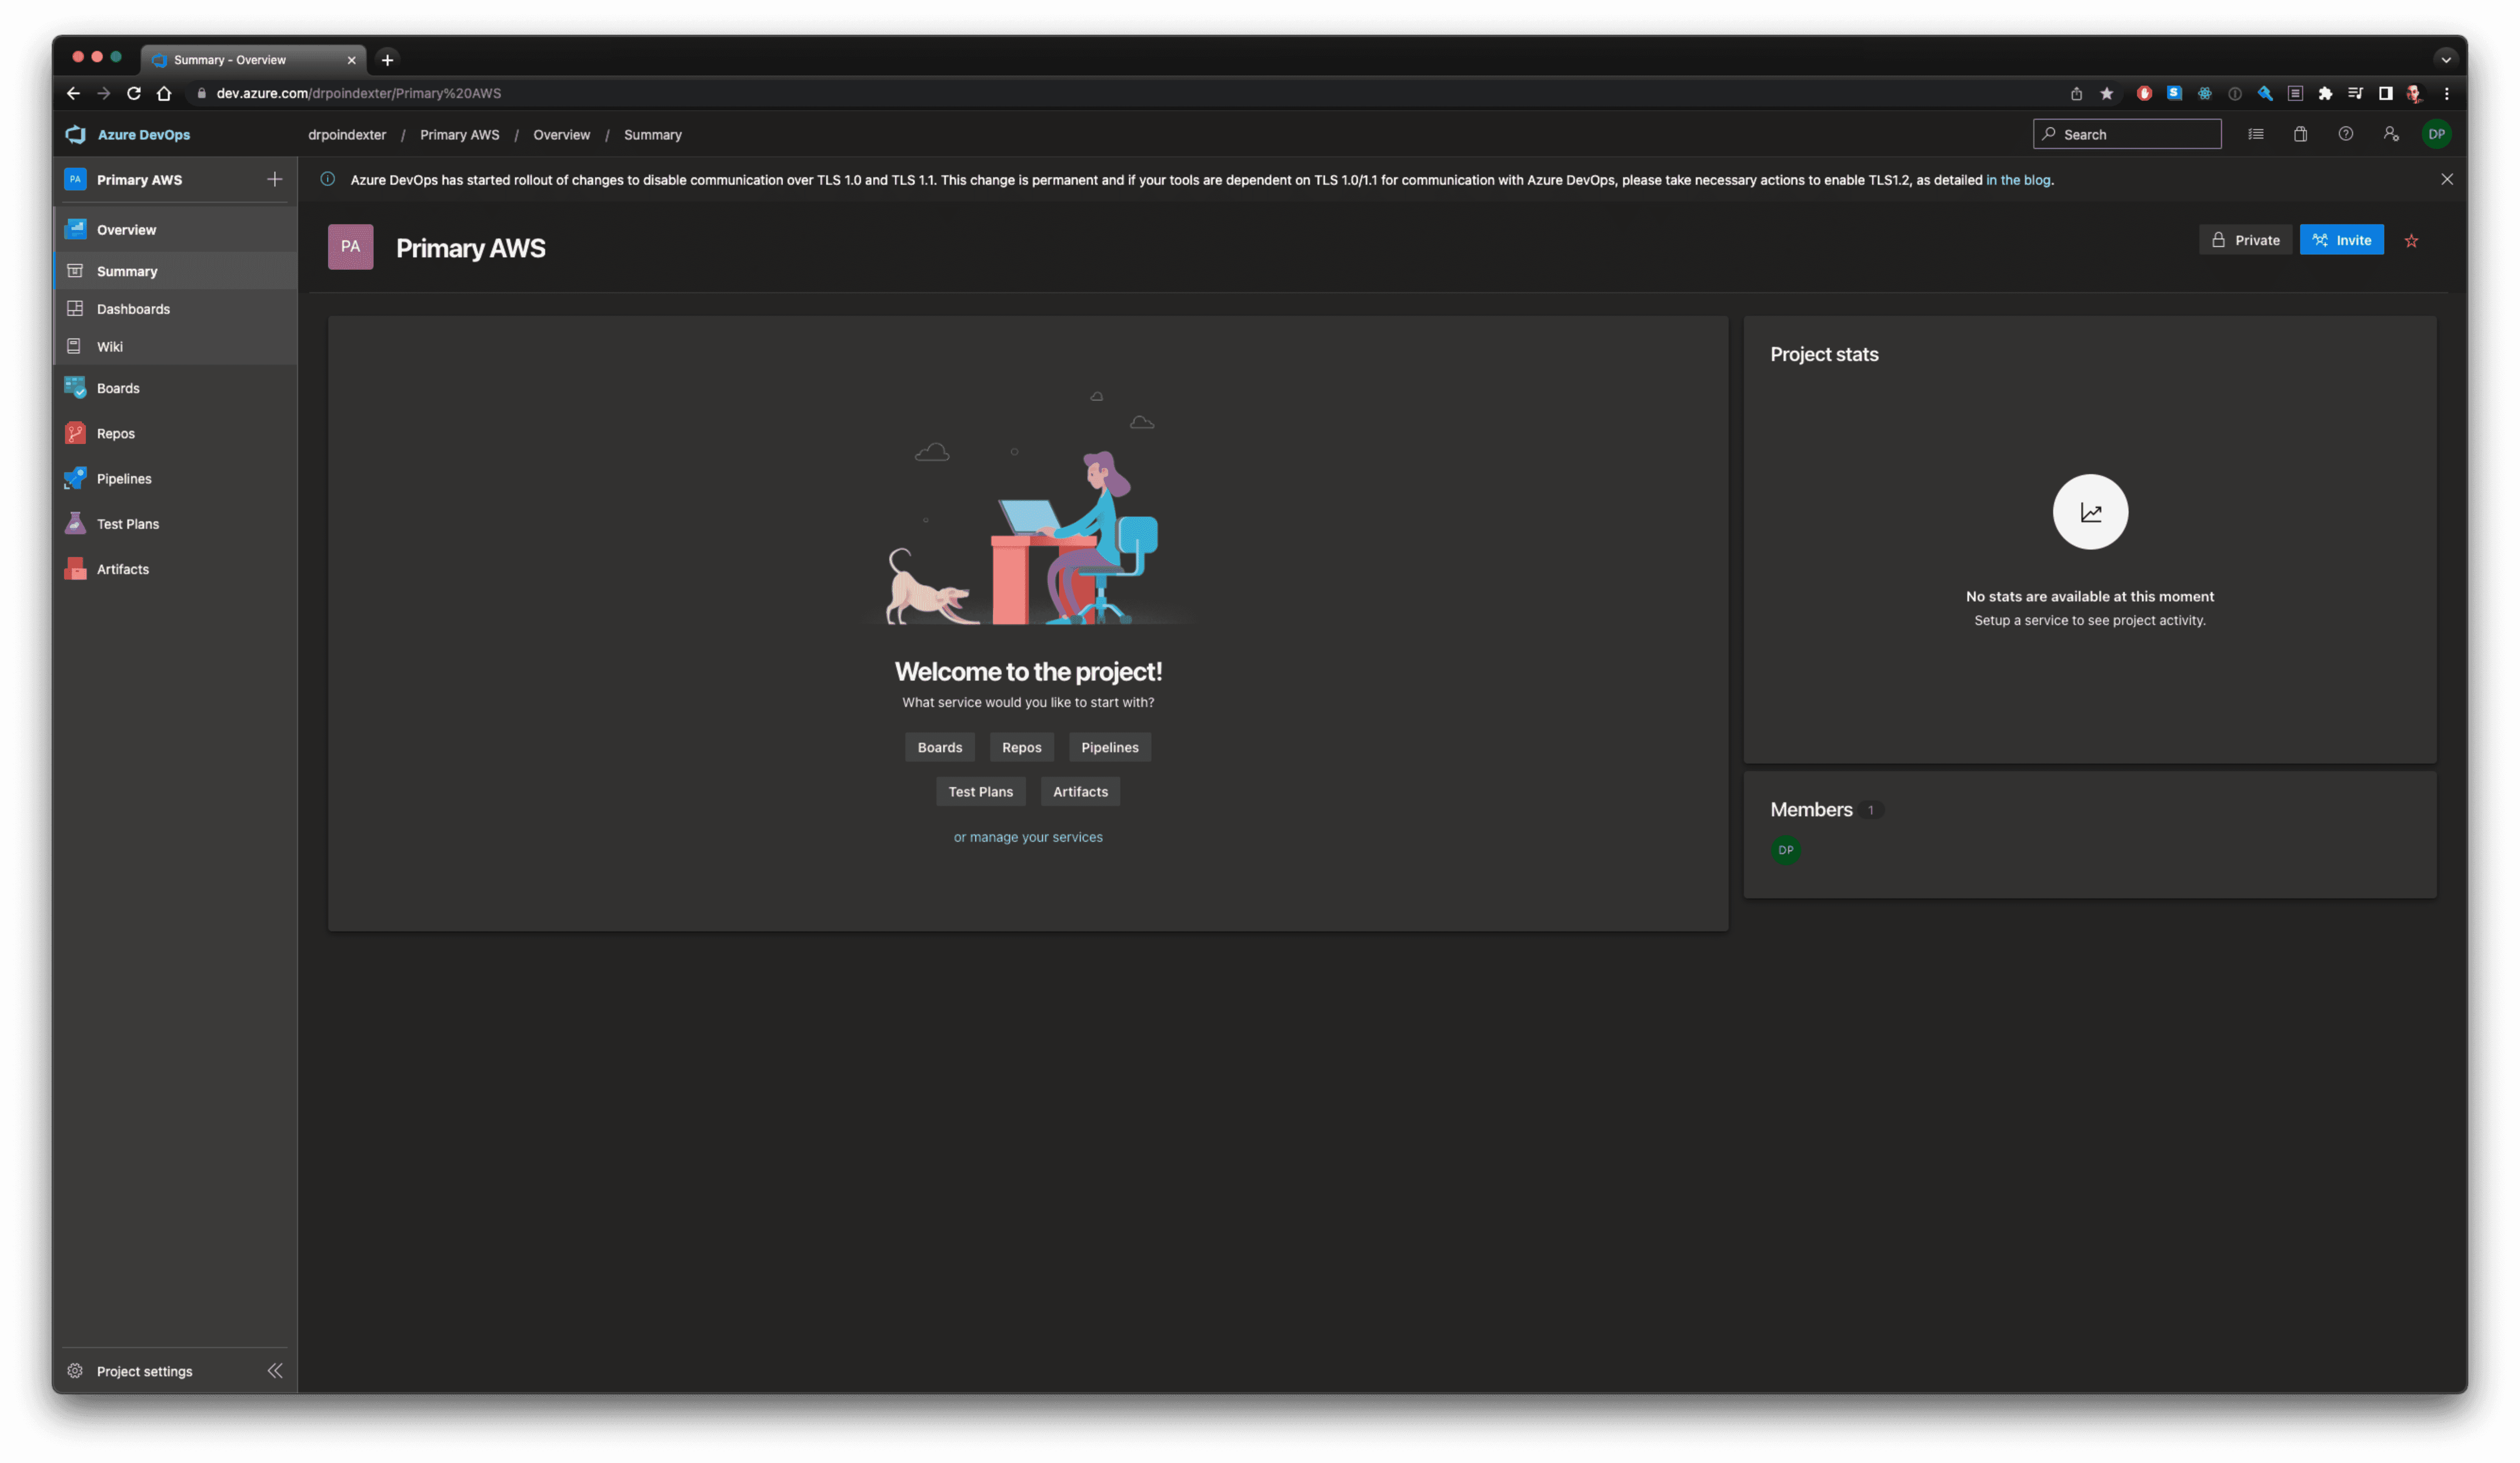Open the User settings icon

click(x=2390, y=134)
